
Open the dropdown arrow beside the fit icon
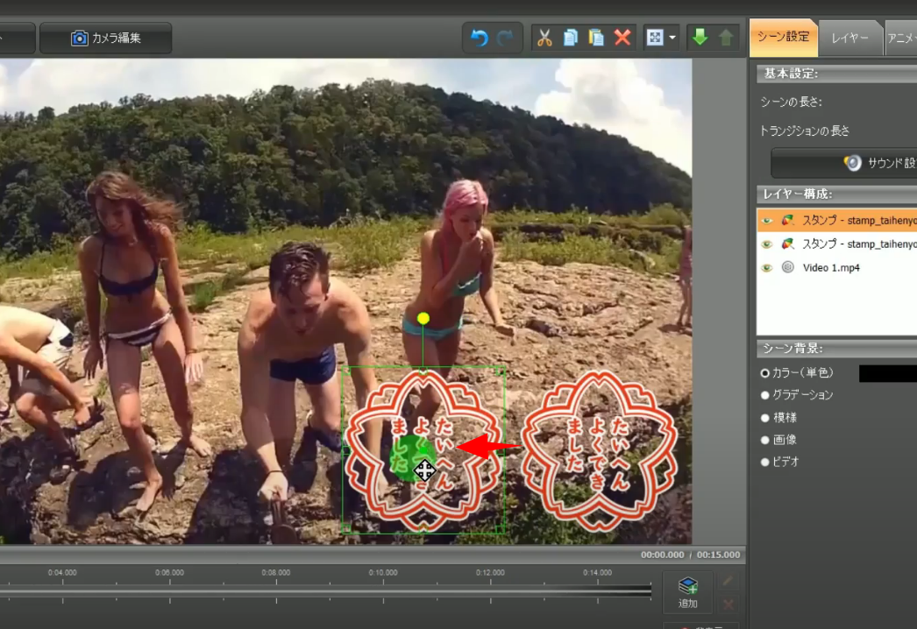tap(672, 39)
